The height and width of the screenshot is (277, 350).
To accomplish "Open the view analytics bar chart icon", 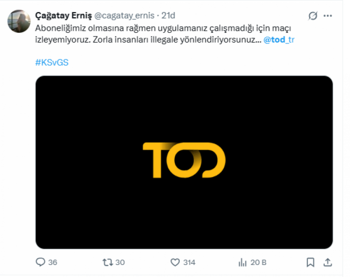I will click(242, 263).
